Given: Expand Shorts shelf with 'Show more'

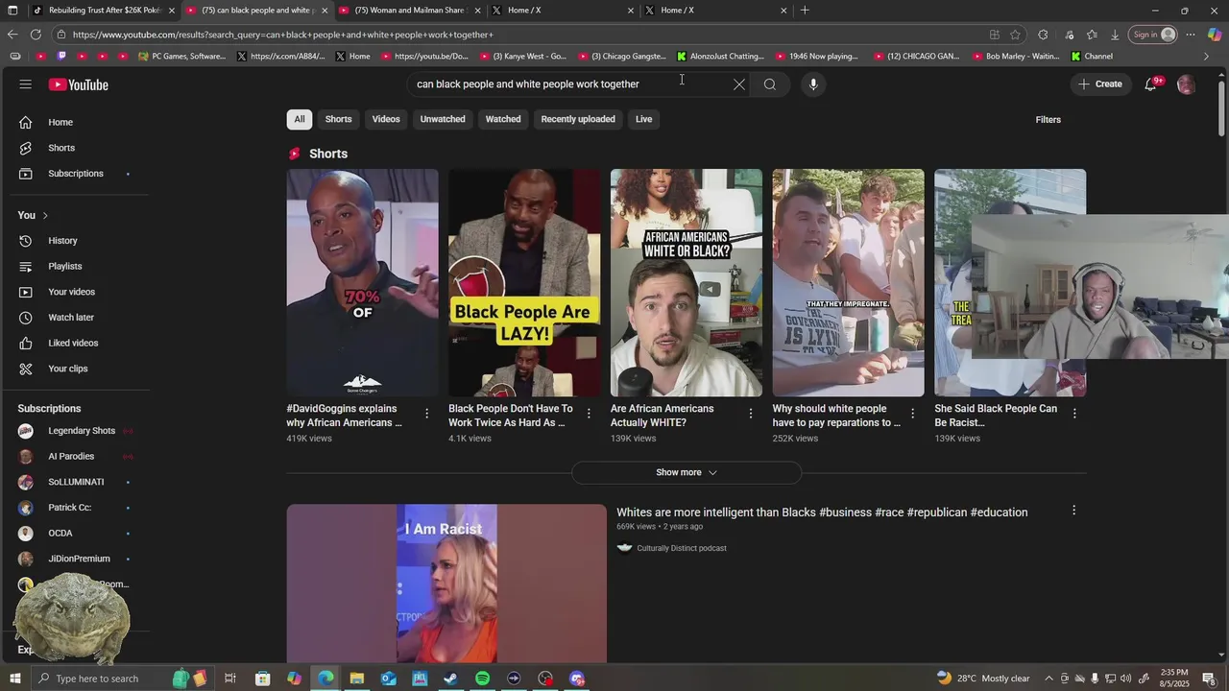Looking at the screenshot, I should pos(687,472).
